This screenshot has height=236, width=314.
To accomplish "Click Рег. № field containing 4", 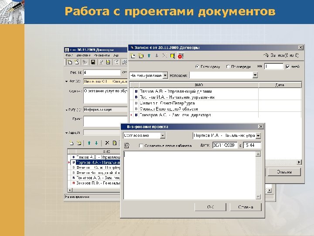I will (x=102, y=73).
